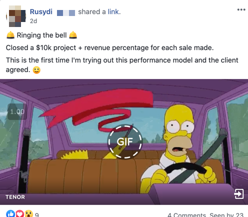Click the 2d post timestamp

click(x=33, y=21)
